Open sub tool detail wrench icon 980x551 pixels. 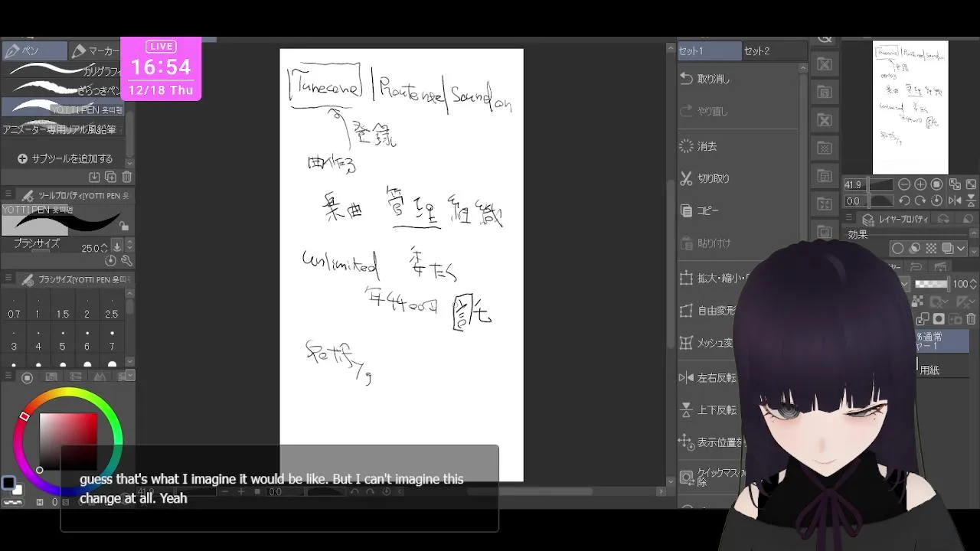click(126, 261)
